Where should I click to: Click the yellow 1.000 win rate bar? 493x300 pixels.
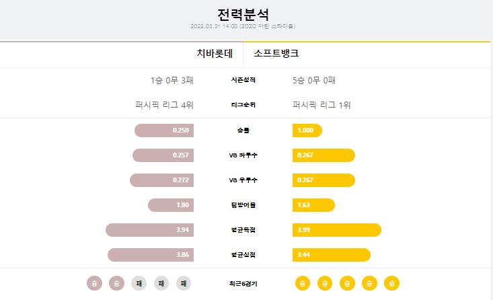click(x=307, y=130)
